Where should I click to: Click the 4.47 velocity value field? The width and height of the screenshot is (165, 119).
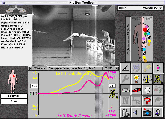[34, 85]
